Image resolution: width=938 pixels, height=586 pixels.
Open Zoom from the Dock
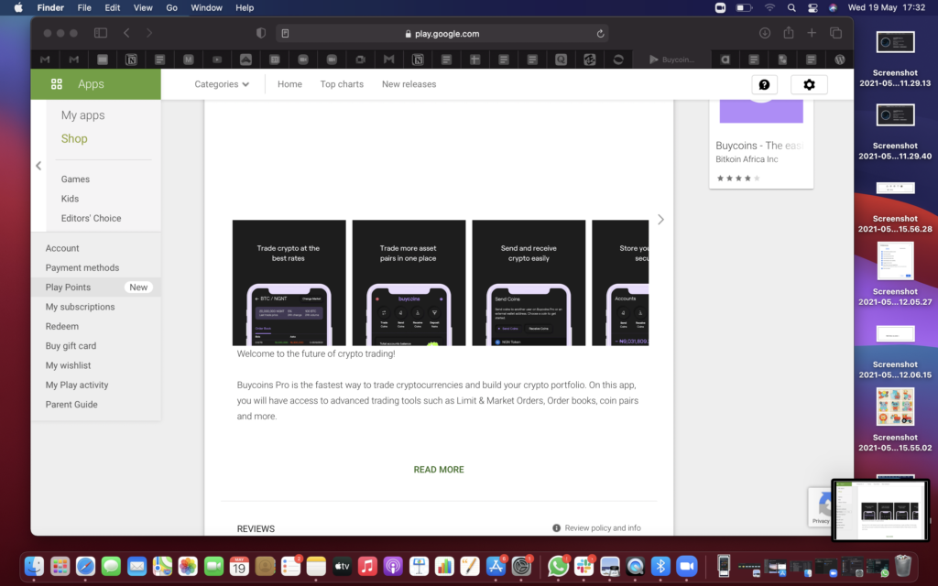tap(687, 566)
